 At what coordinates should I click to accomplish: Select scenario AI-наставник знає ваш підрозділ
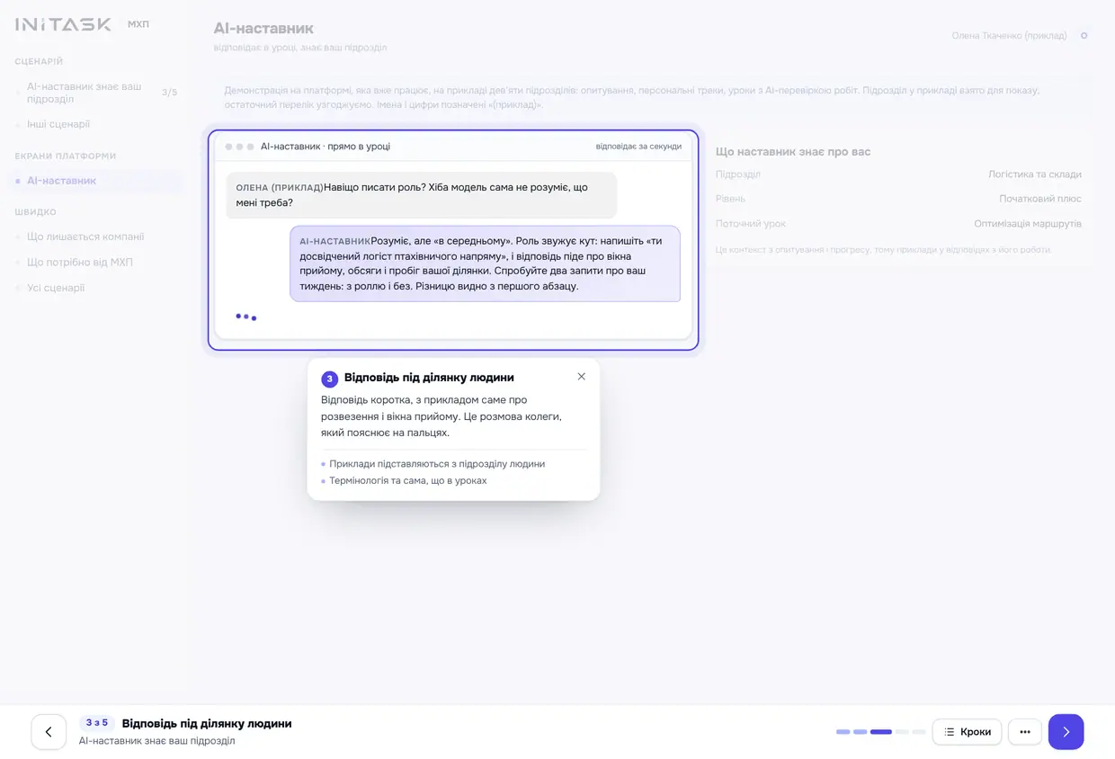point(96,93)
